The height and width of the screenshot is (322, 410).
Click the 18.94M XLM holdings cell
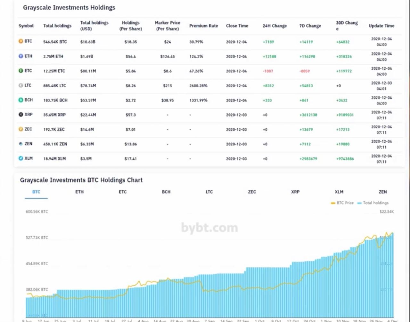coord(54,159)
